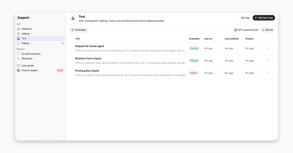Open more options for Request for human agent
The image size is (293, 153).
coord(268,48)
